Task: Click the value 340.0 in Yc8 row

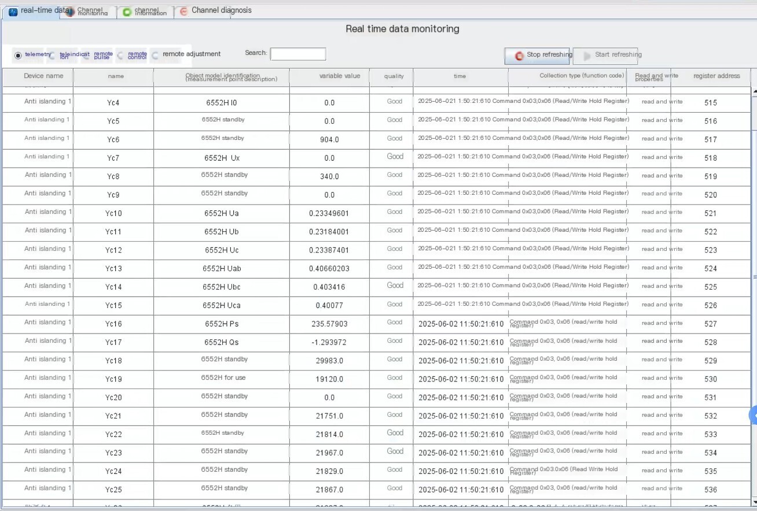Action: [329, 177]
